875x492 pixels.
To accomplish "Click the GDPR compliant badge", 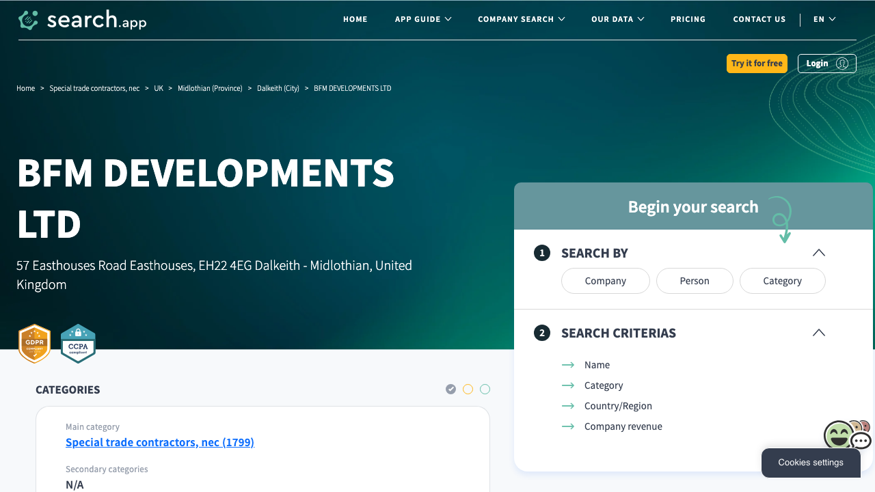I will click(34, 344).
